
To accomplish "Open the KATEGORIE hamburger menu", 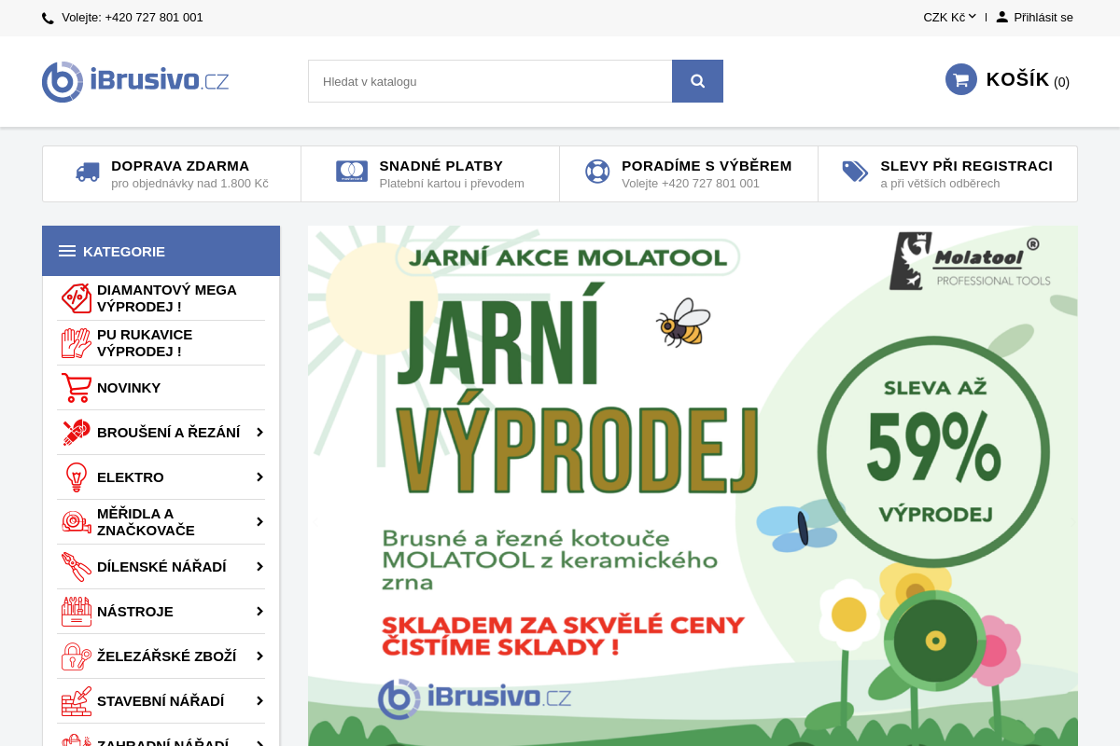I will (x=67, y=250).
